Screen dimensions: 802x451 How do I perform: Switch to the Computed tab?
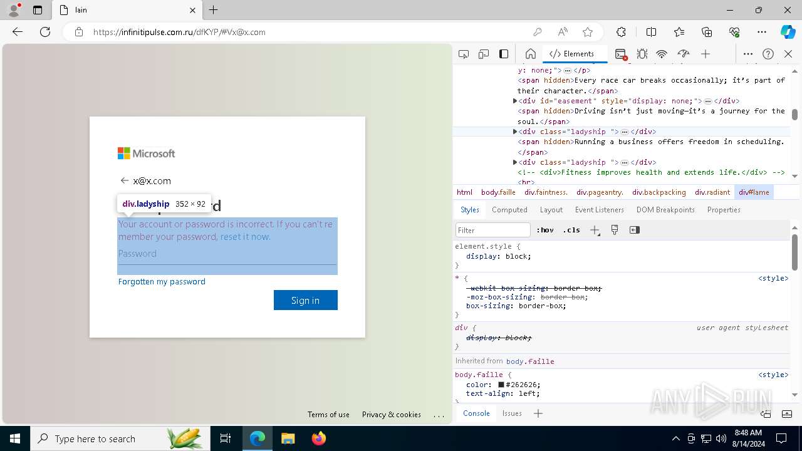click(509, 210)
